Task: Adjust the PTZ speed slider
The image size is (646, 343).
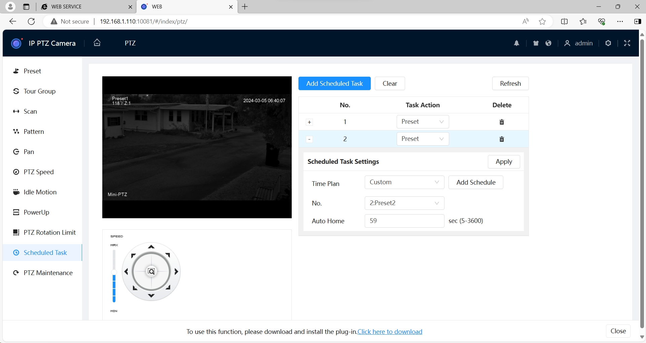Action: (x=114, y=272)
